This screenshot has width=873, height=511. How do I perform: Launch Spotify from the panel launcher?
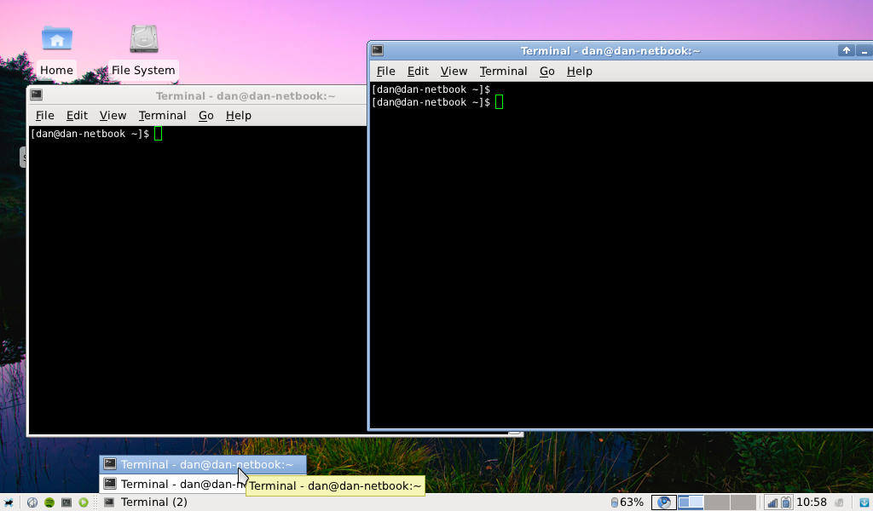49,502
